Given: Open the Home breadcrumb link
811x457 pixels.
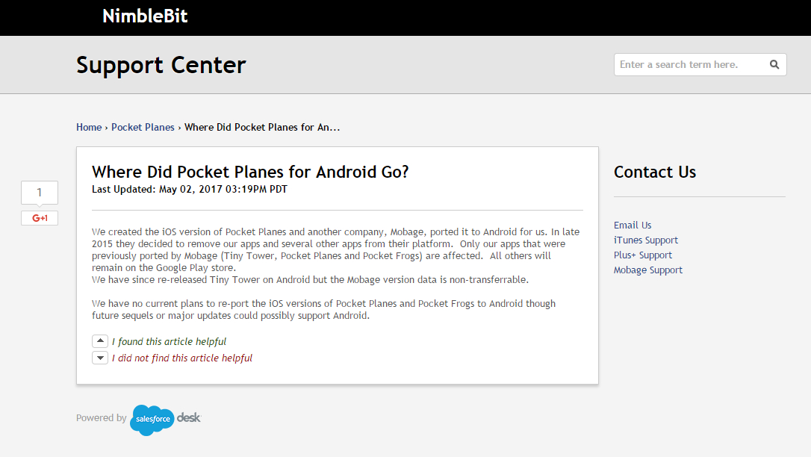Looking at the screenshot, I should pyautogui.click(x=89, y=127).
